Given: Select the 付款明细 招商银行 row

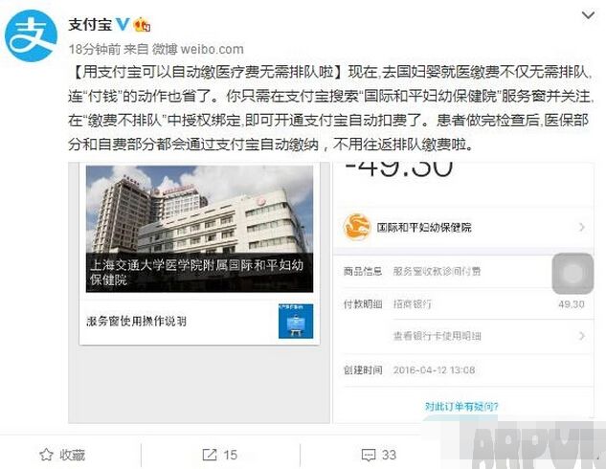Looking at the screenshot, I should pyautogui.click(x=463, y=304).
